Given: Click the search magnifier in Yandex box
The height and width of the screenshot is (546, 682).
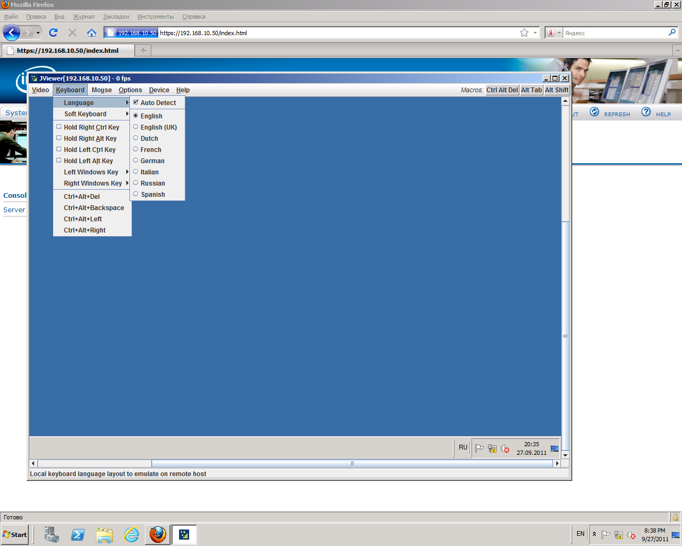Looking at the screenshot, I should 672,33.
